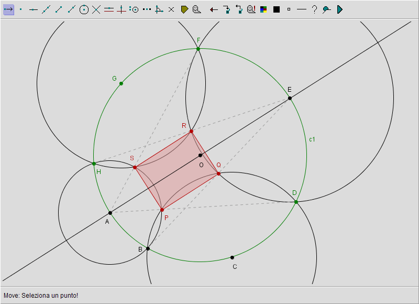The width and height of the screenshot is (419, 304).
Task: Select red vertex R
Action: pyautogui.click(x=191, y=131)
